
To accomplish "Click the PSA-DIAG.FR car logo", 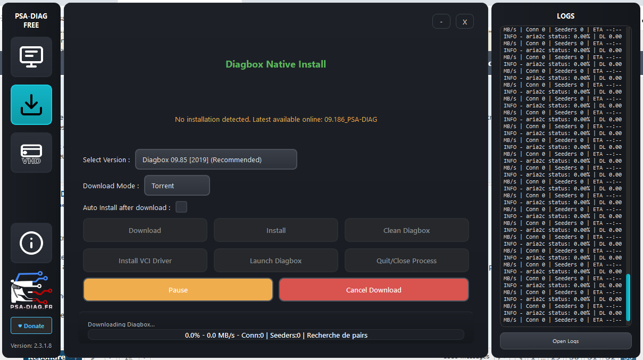I will (x=31, y=290).
